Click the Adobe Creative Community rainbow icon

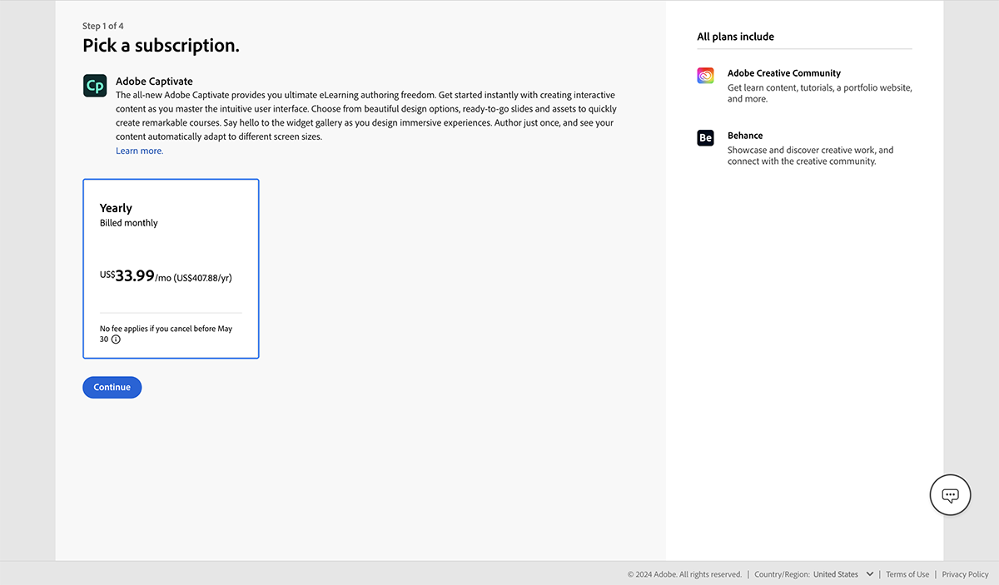click(705, 75)
